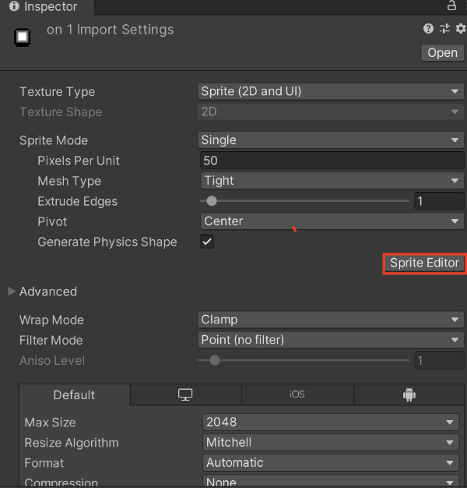467x488 pixels.
Task: Click the Extrude Edges value field
Action: (x=439, y=201)
